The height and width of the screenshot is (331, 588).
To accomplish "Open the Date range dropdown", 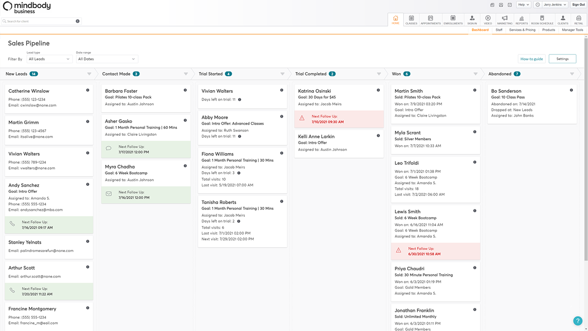I will click(x=107, y=59).
